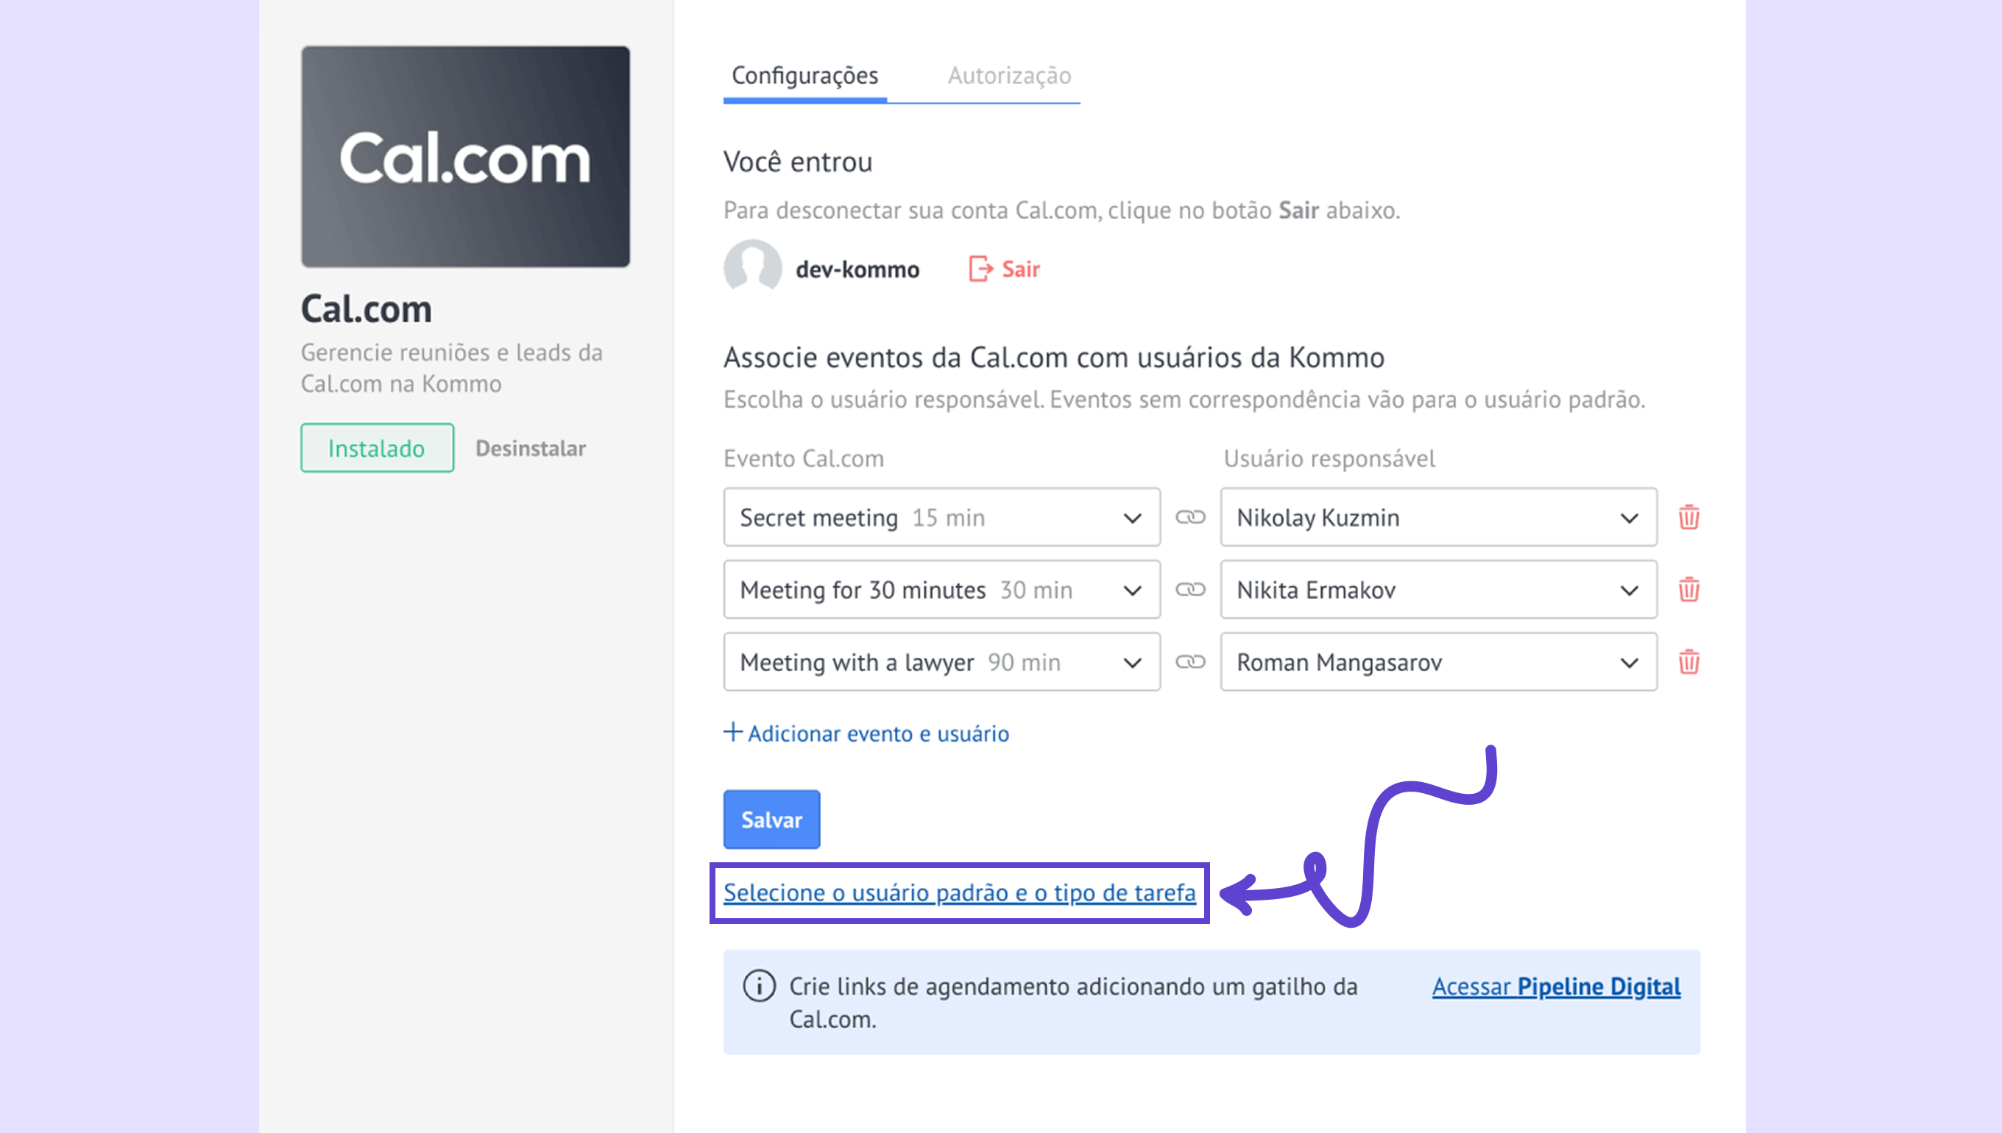Click link icon beside Roman Mangasarov
Image resolution: width=2002 pixels, height=1133 pixels.
tap(1190, 662)
